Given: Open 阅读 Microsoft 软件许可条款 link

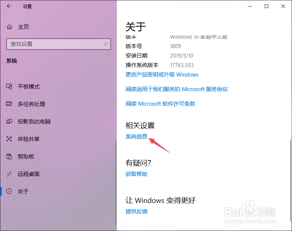Looking at the screenshot, I should point(160,103).
